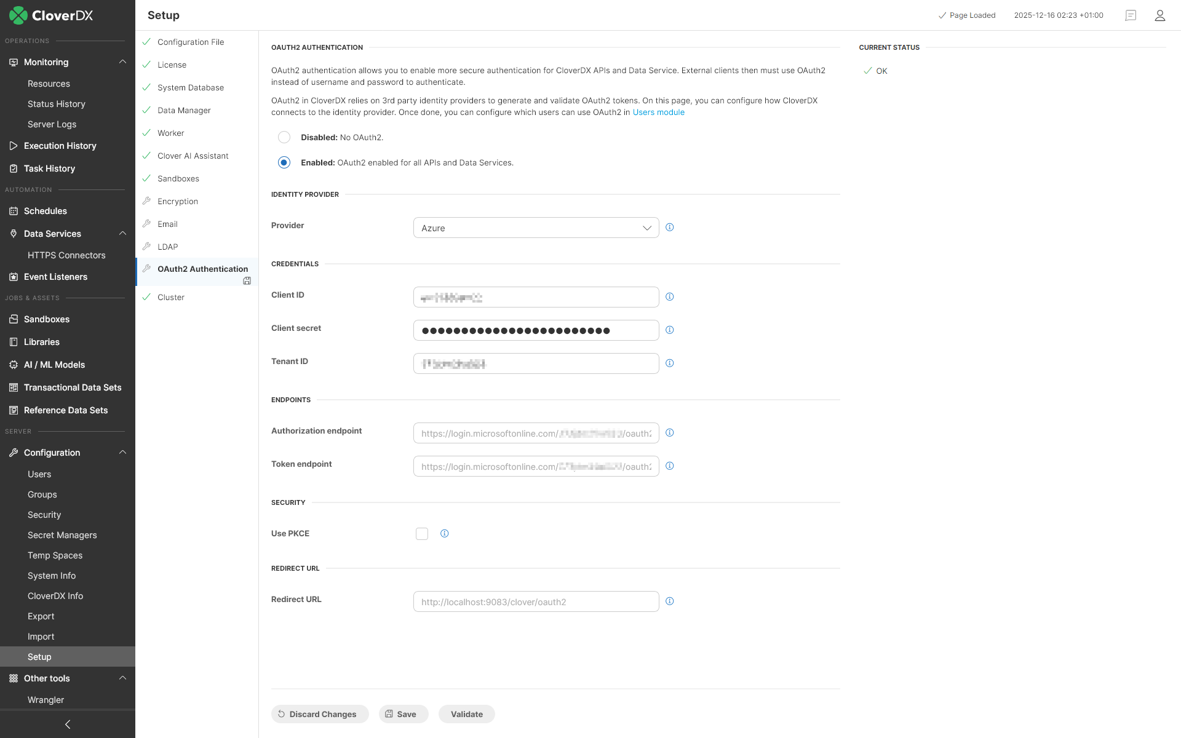Click the external link icon under OAuth2 Authentication
The image size is (1181, 738).
click(x=247, y=280)
